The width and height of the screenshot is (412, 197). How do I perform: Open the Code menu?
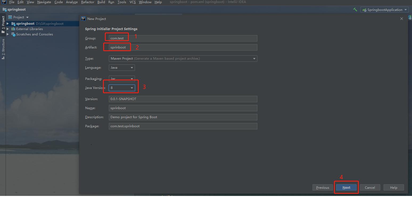tap(59, 2)
